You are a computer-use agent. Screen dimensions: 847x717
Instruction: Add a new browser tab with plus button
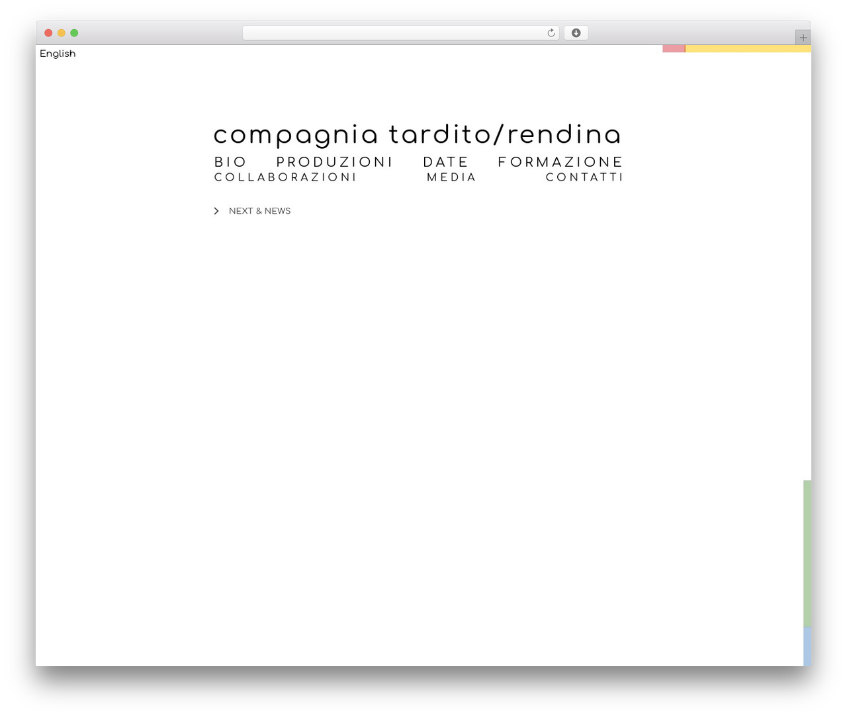(x=803, y=38)
